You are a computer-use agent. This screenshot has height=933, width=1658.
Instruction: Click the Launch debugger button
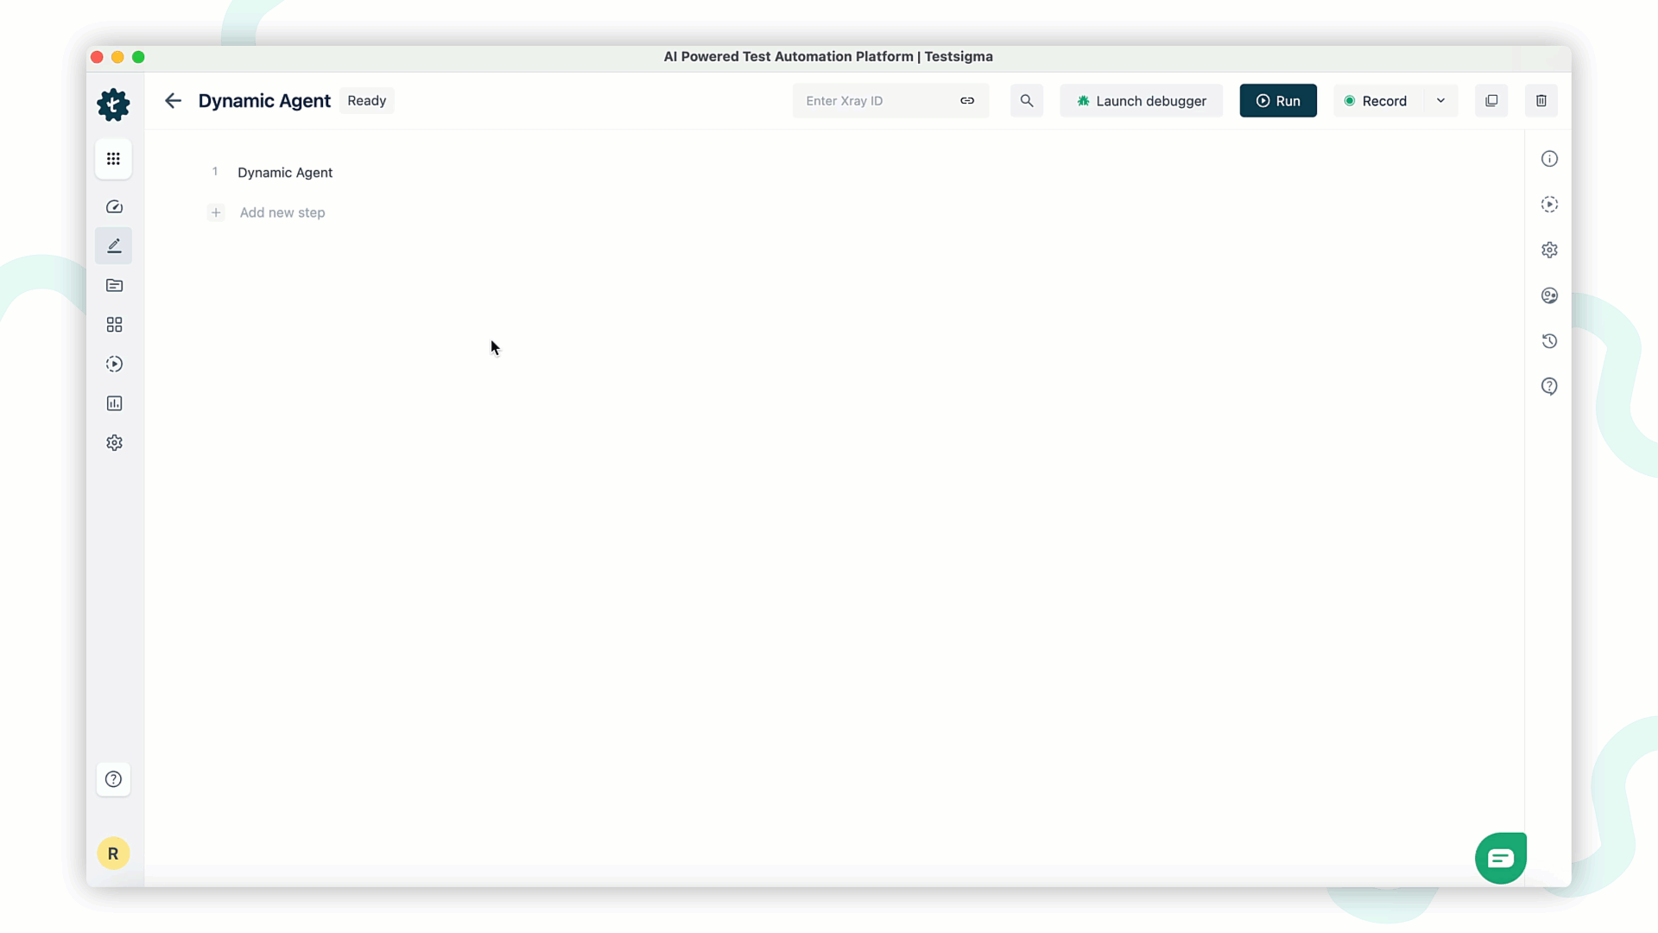[x=1141, y=101]
